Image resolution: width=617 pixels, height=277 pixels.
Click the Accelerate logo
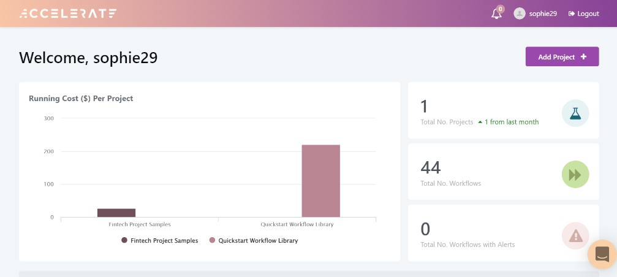68,13
